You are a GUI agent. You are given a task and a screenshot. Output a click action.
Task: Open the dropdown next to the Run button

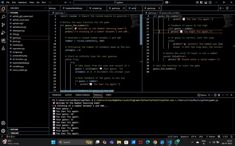click(223, 8)
